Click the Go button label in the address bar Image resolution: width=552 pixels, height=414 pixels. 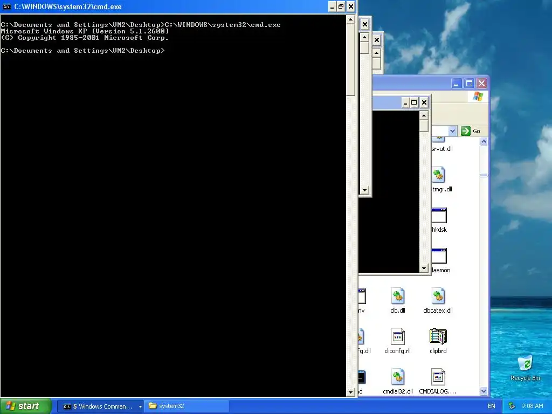[477, 131]
